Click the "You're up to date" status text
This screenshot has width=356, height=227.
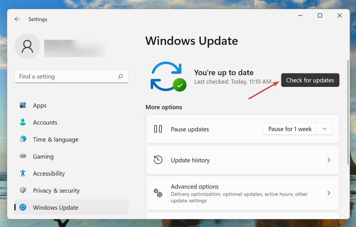(x=224, y=73)
